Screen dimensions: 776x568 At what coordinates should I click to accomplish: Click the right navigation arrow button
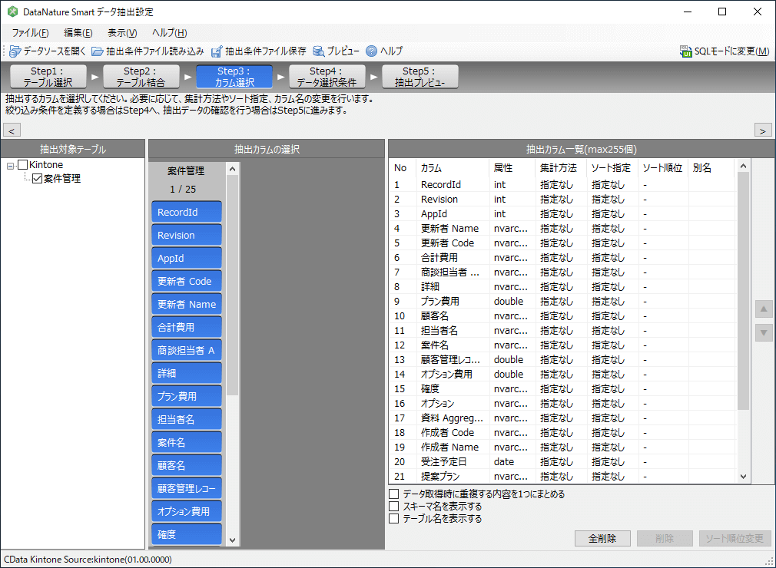[x=763, y=130]
